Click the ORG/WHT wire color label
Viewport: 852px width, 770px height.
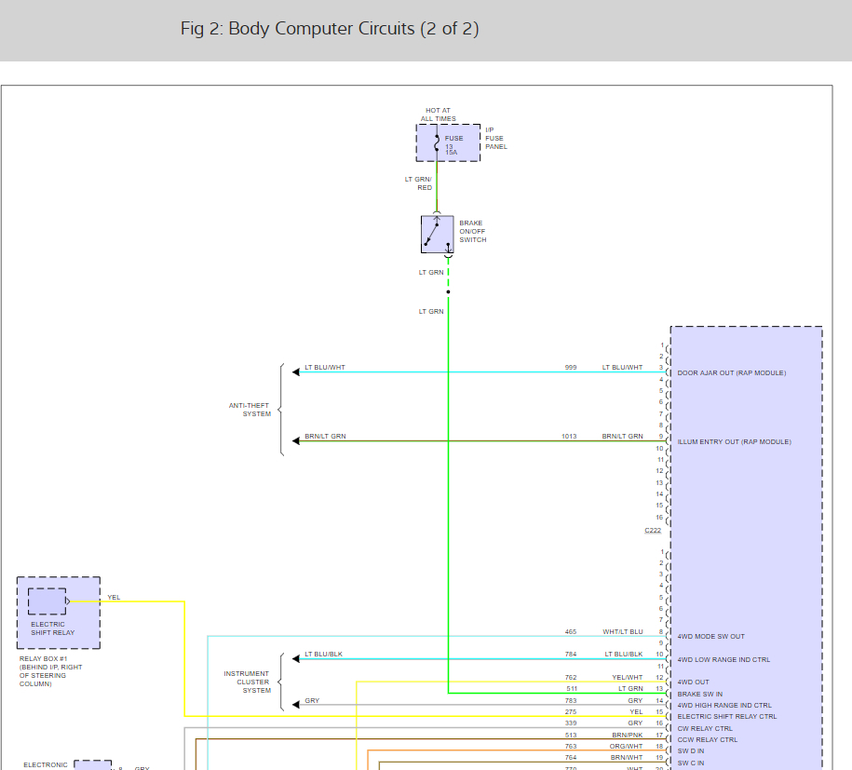pos(626,747)
